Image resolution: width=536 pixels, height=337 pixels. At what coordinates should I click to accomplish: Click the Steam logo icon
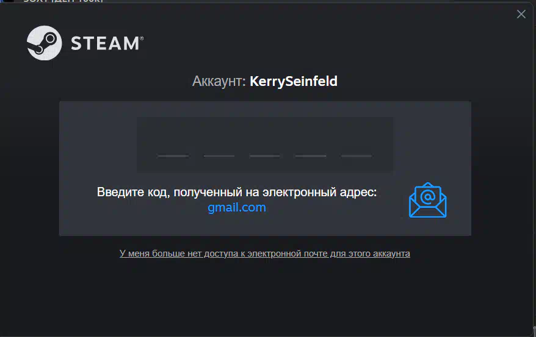coord(45,43)
